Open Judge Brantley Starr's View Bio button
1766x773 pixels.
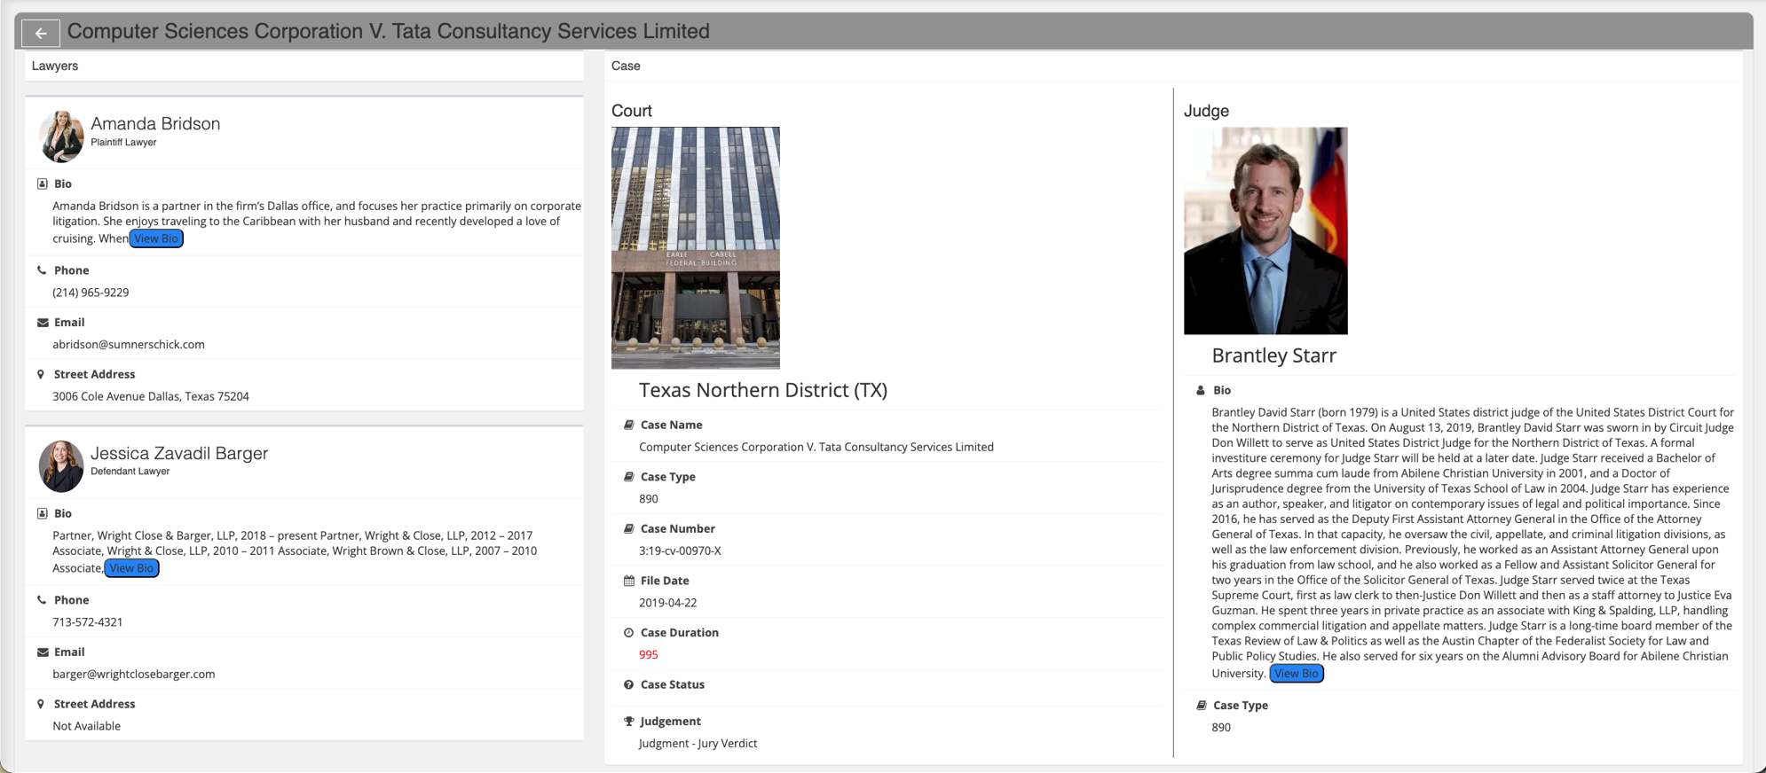pos(1297,674)
